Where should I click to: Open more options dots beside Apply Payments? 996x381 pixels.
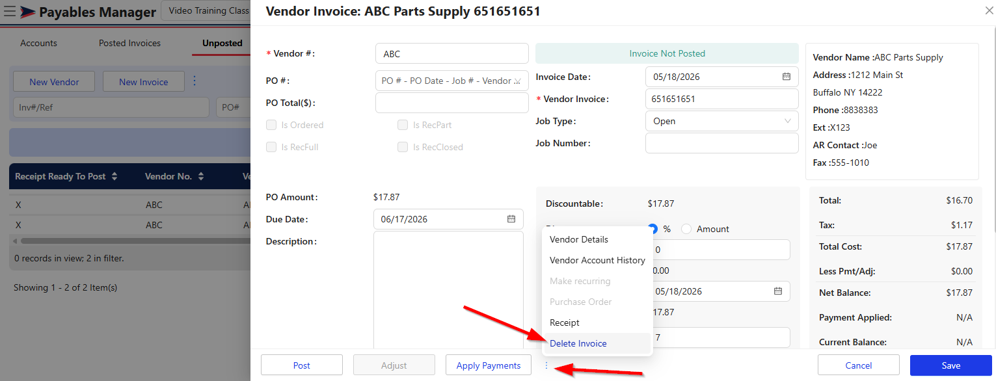pos(546,365)
